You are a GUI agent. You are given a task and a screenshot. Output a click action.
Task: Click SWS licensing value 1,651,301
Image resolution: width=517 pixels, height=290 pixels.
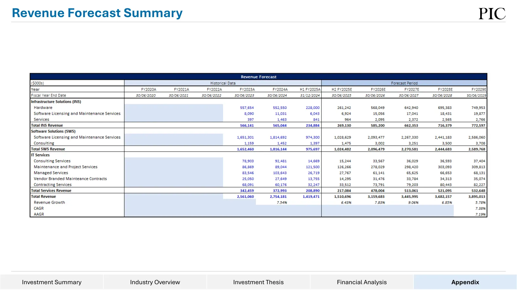[245, 137]
